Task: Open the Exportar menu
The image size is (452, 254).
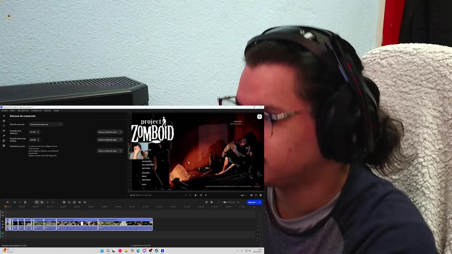Action: coord(48,110)
